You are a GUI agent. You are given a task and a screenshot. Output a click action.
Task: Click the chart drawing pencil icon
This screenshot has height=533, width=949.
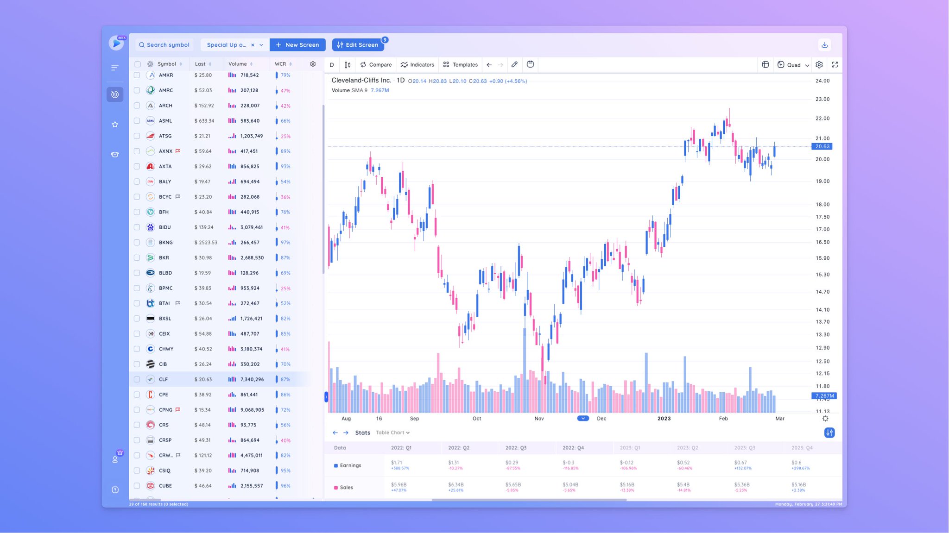point(514,65)
